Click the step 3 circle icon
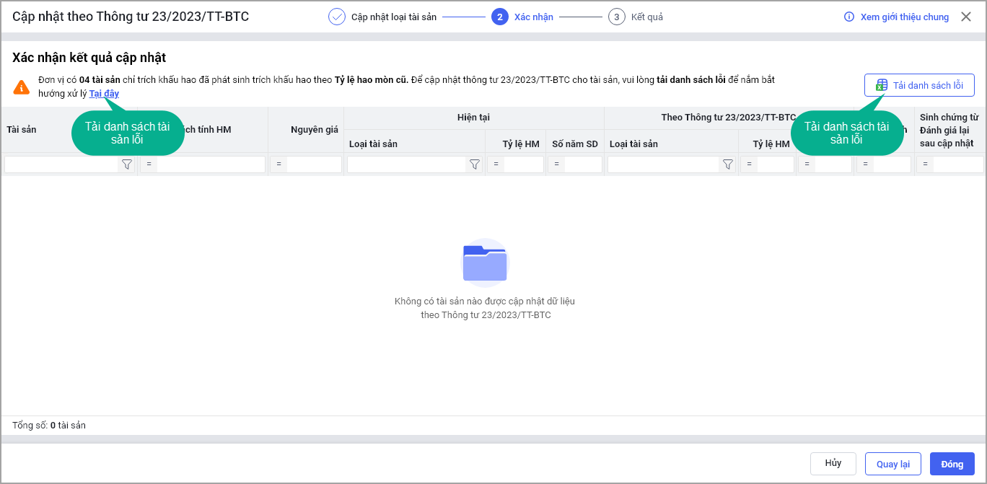Image resolution: width=987 pixels, height=484 pixels. 616,17
